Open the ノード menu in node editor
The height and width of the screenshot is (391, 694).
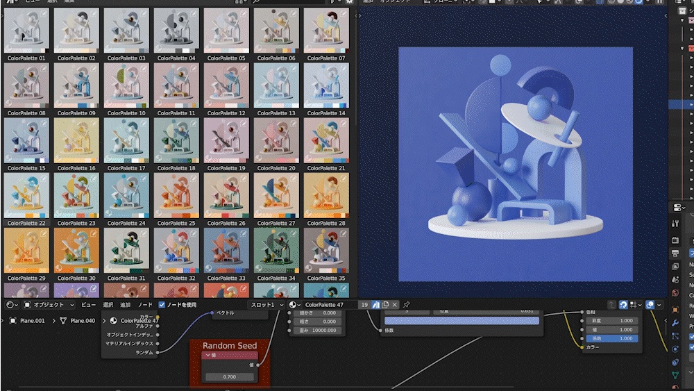pyautogui.click(x=145, y=305)
